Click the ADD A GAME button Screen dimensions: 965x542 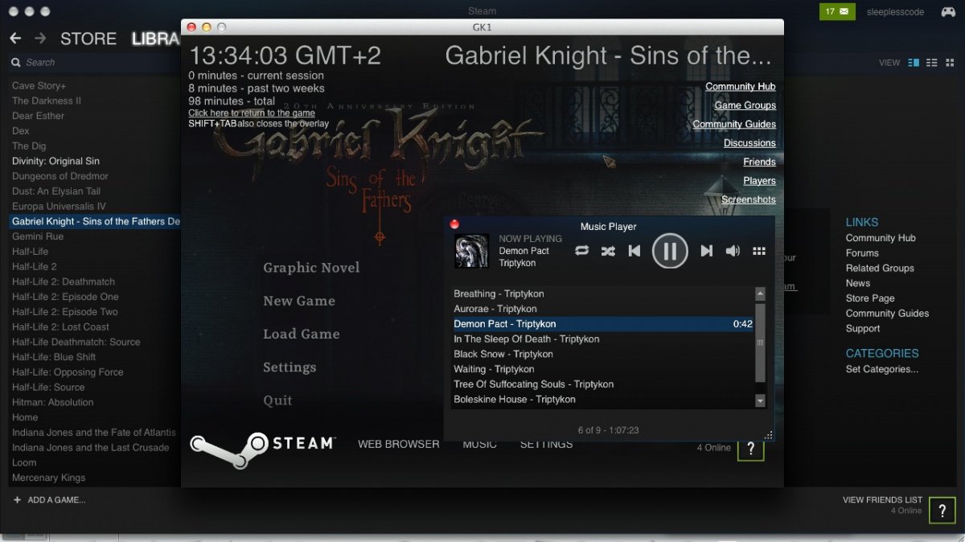[x=50, y=500]
